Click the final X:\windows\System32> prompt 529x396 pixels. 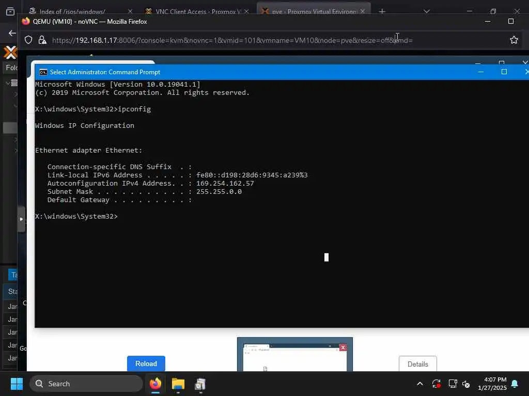point(76,217)
